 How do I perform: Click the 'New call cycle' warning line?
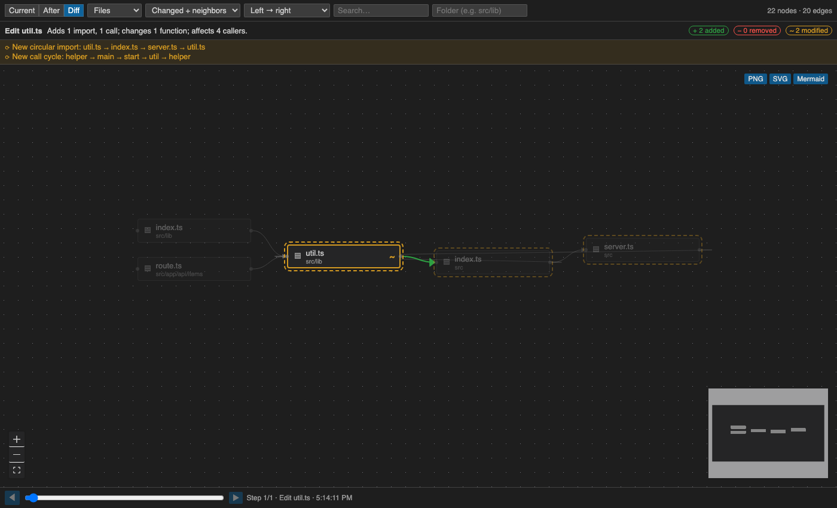(x=98, y=57)
